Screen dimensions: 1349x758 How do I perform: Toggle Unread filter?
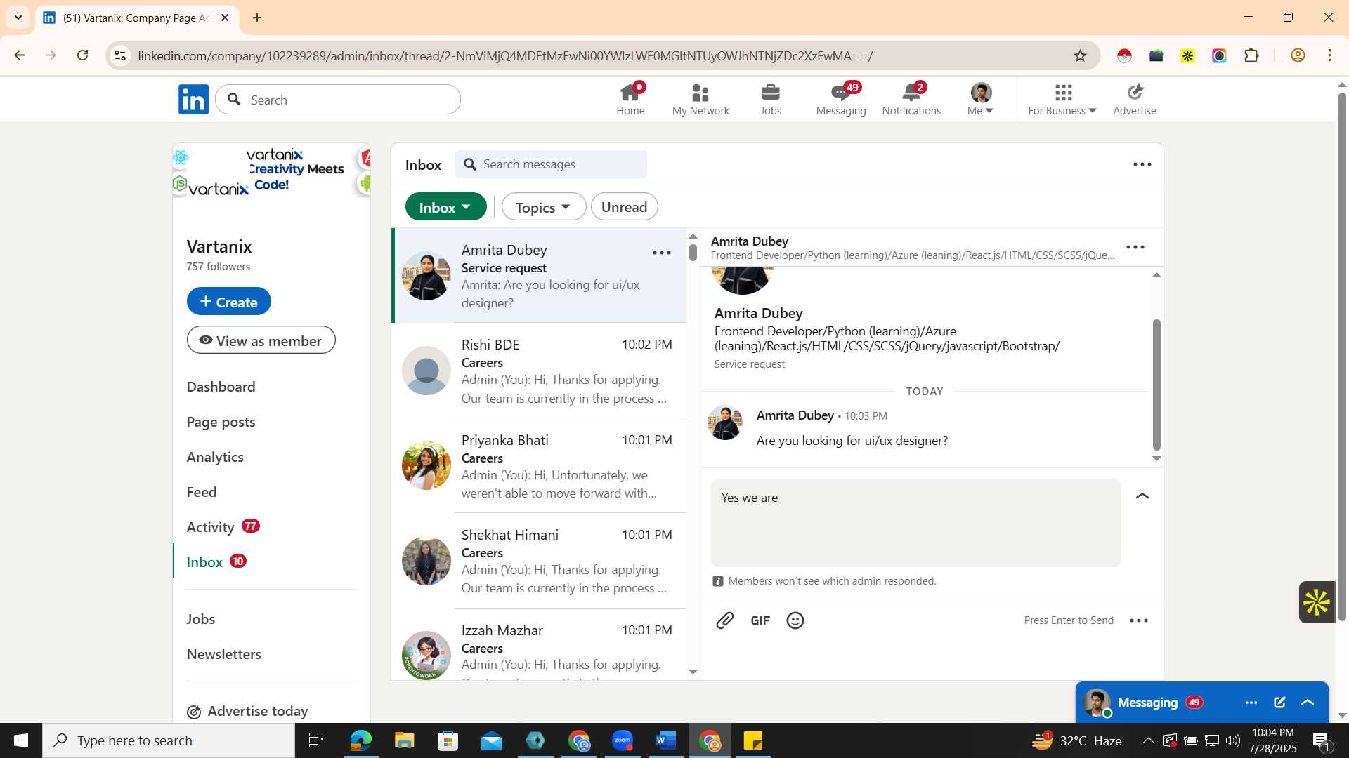click(x=624, y=207)
